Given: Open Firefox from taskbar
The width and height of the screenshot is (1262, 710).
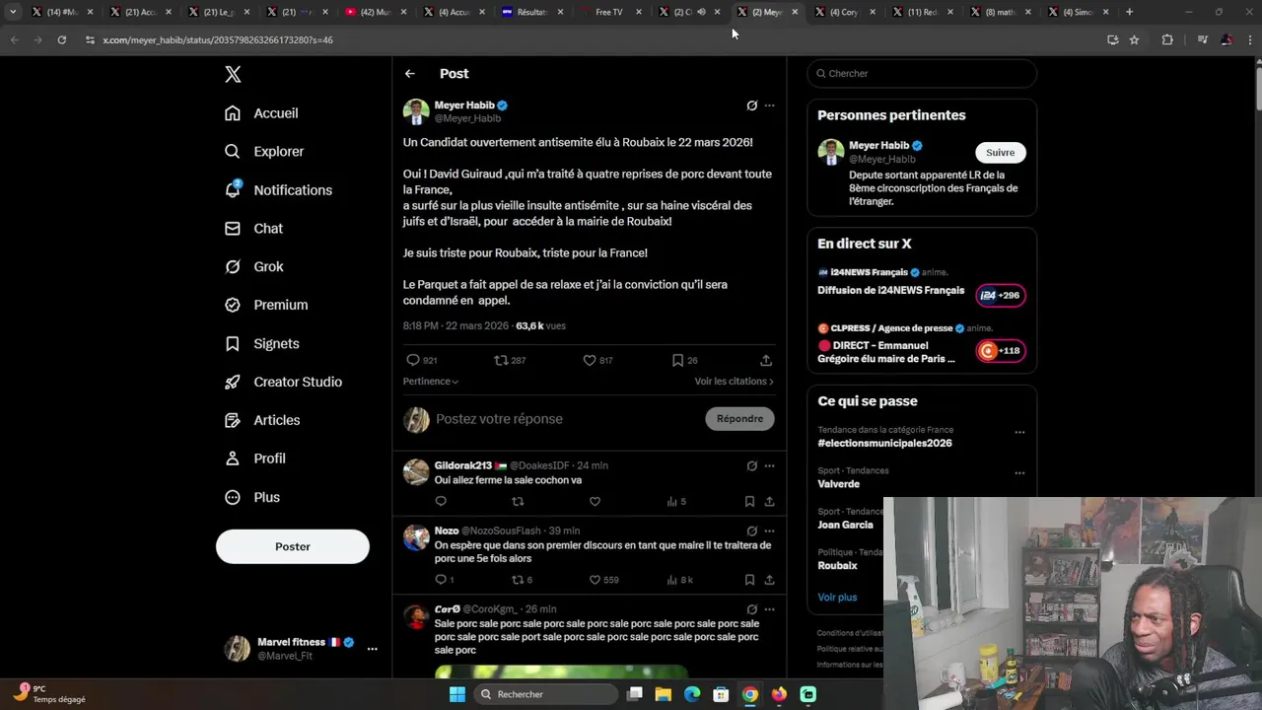Looking at the screenshot, I should coord(779,694).
